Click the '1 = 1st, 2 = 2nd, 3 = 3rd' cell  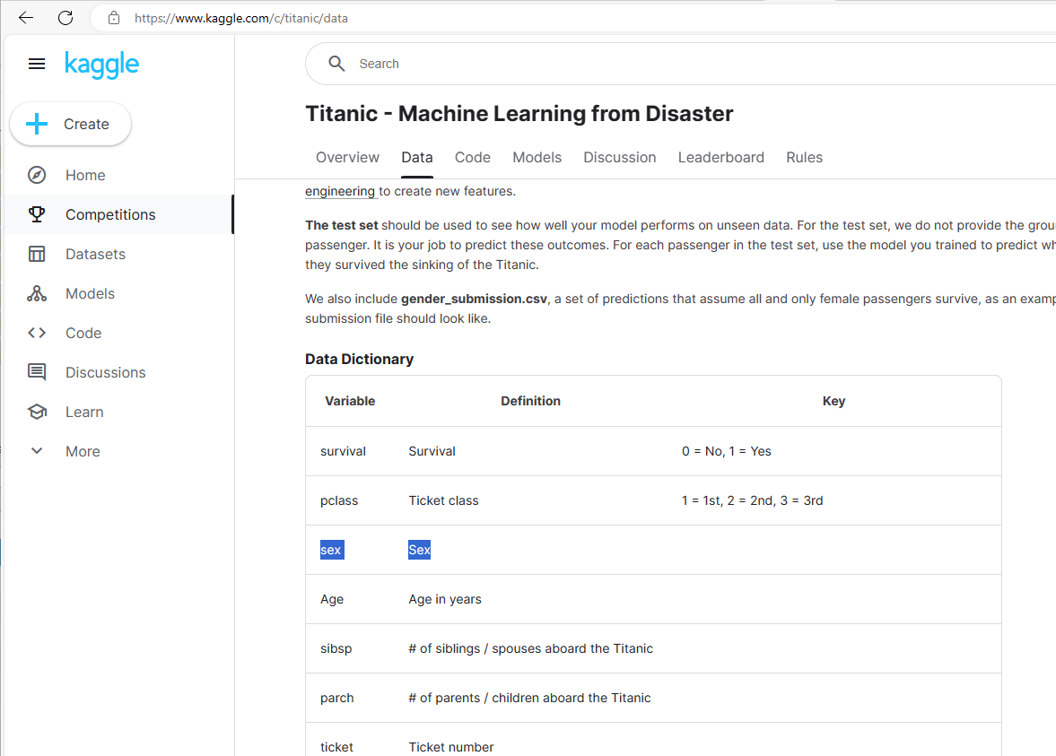pyautogui.click(x=752, y=500)
